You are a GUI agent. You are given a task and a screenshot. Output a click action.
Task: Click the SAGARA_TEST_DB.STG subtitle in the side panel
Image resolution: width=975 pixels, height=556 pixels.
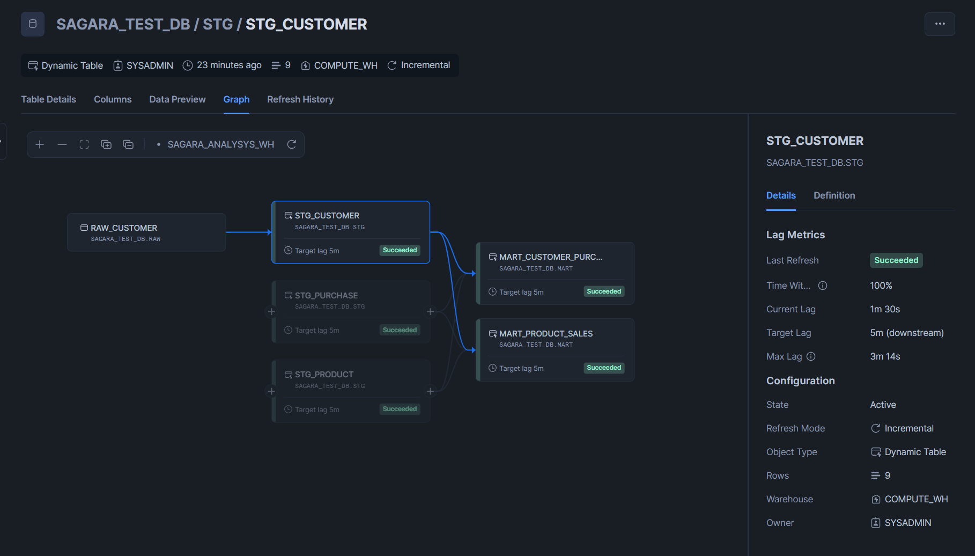[x=815, y=163]
